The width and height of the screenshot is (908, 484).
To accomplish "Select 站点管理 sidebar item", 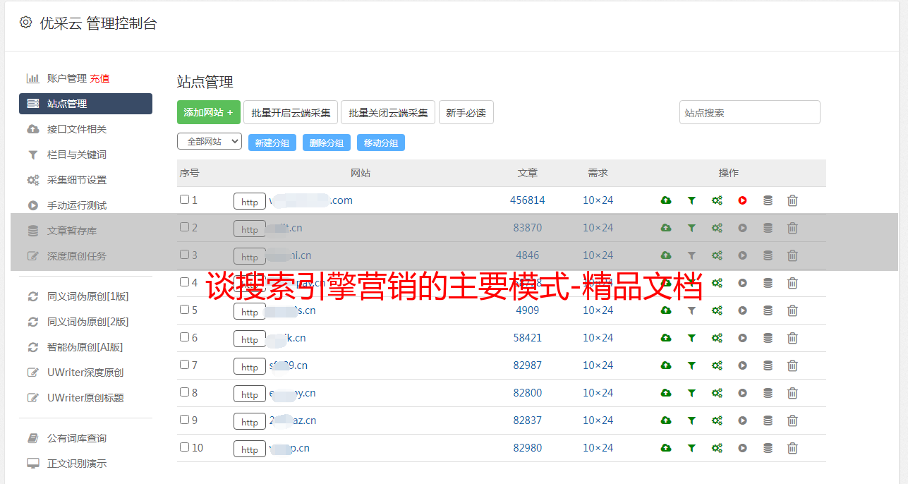I will pyautogui.click(x=85, y=104).
